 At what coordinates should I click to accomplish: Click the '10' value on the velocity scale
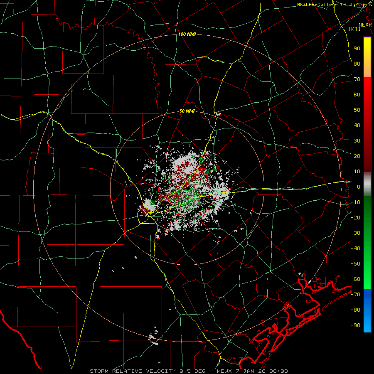tap(357, 172)
